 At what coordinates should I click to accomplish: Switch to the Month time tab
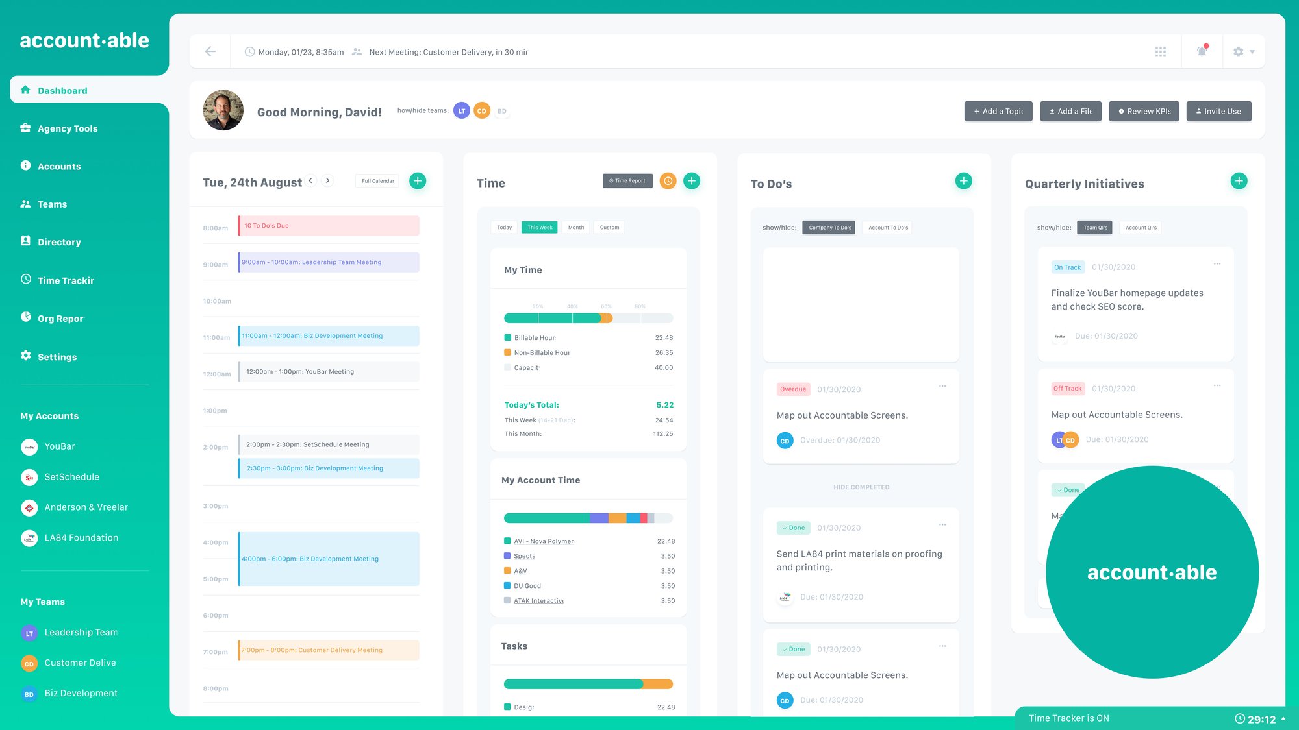click(575, 228)
